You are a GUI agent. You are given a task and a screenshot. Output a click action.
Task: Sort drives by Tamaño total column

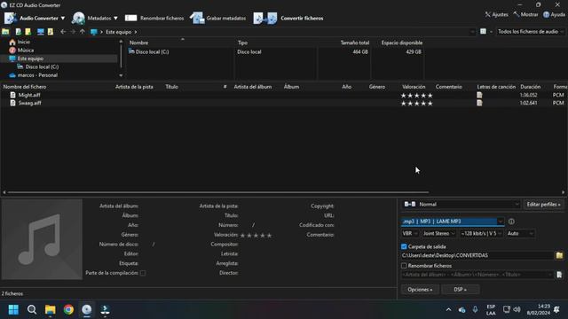355,43
